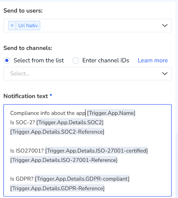Click the blank line below the SOC2-Reference token
This screenshot has width=178, height=198.
(x=88, y=141)
